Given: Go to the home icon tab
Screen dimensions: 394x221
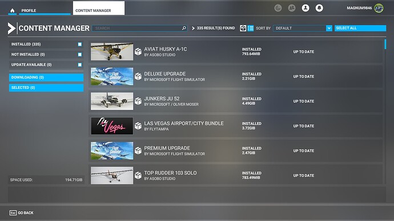Looking at the screenshot, I should 13,10.
